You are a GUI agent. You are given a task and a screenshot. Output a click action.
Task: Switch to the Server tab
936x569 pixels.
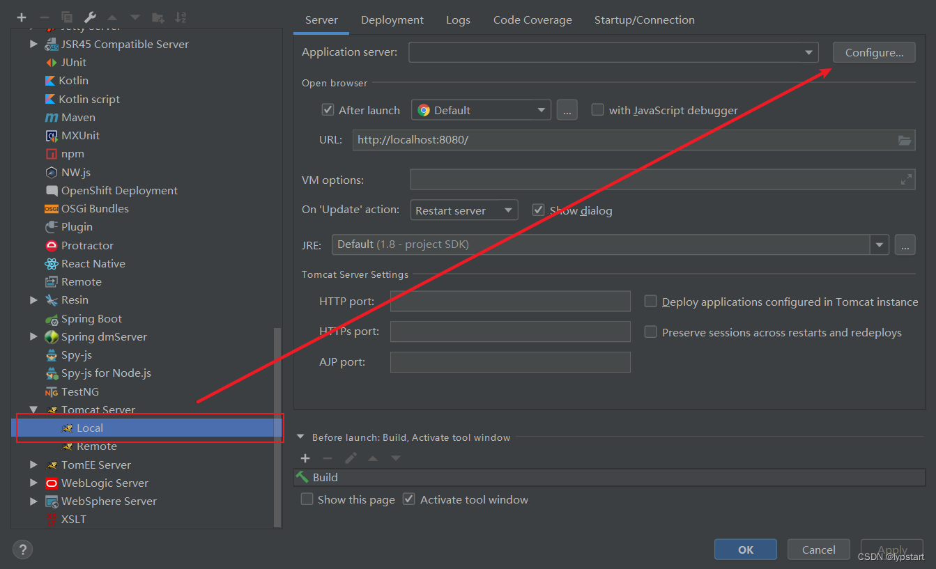tap(321, 20)
